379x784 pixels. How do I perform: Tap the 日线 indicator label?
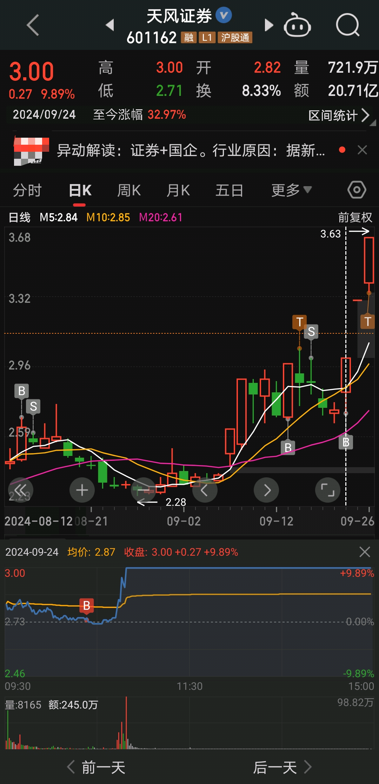[x=20, y=217]
